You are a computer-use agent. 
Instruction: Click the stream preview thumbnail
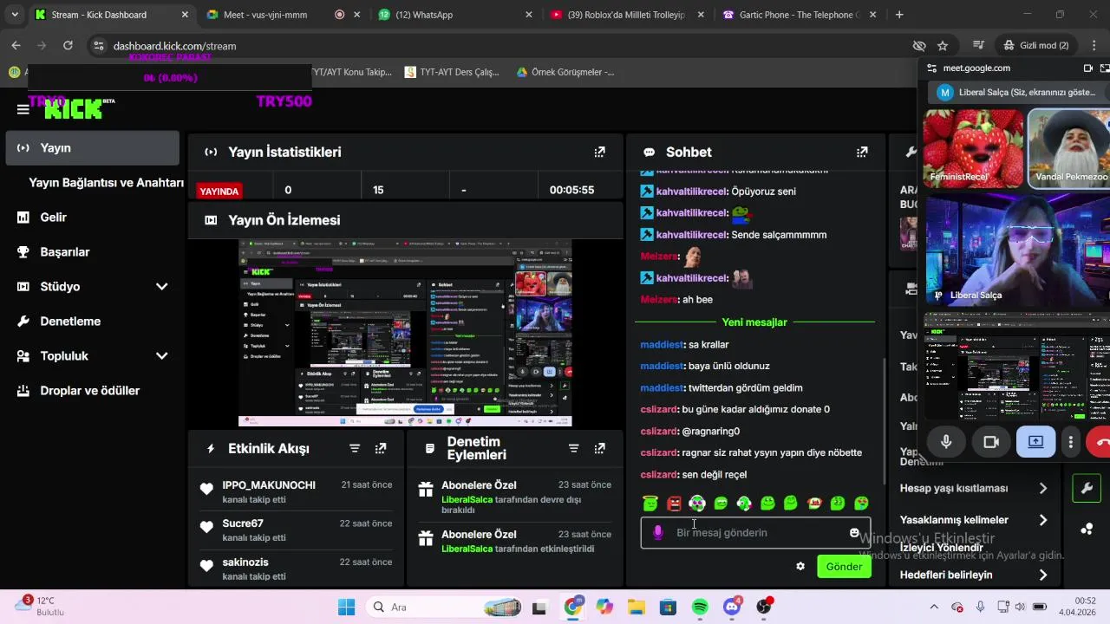point(405,334)
